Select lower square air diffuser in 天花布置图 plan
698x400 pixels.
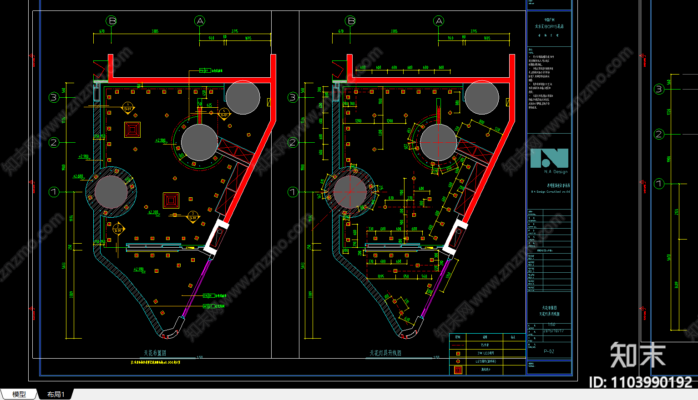(x=171, y=200)
